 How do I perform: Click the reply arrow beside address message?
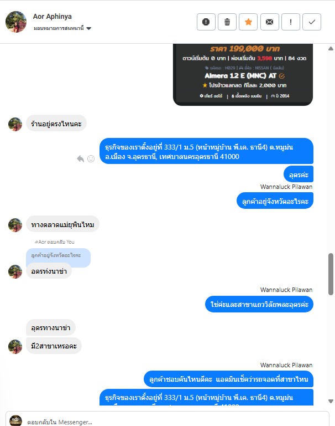[x=81, y=158]
